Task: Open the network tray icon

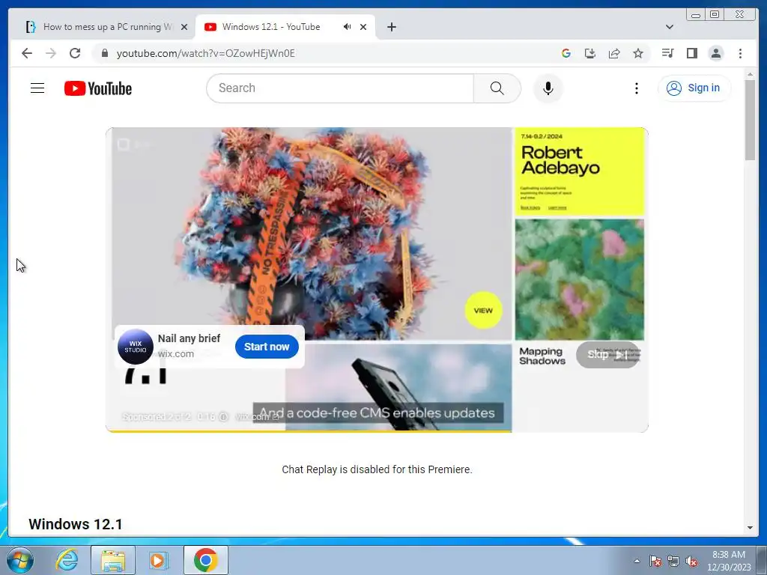Action: click(673, 561)
